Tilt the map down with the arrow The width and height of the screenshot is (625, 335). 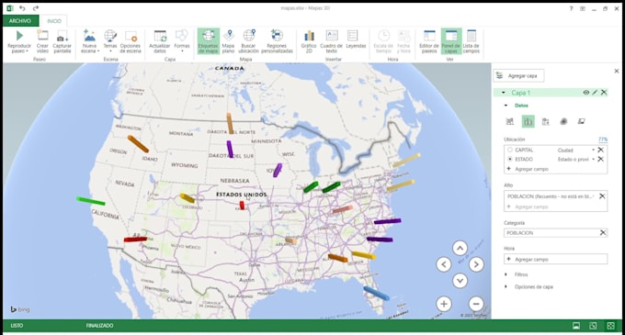pyautogui.click(x=460, y=281)
